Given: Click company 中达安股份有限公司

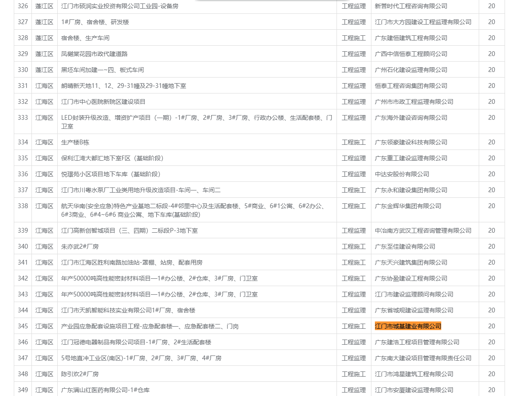Looking at the screenshot, I should point(402,174).
